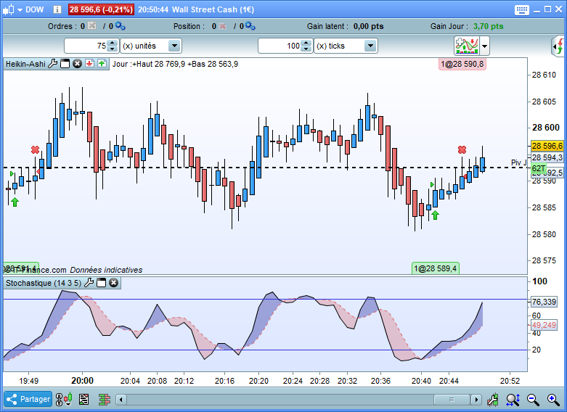The image size is (567, 412).
Task: Click the Gain latent 0,00 pts value
Action: pyautogui.click(x=369, y=26)
